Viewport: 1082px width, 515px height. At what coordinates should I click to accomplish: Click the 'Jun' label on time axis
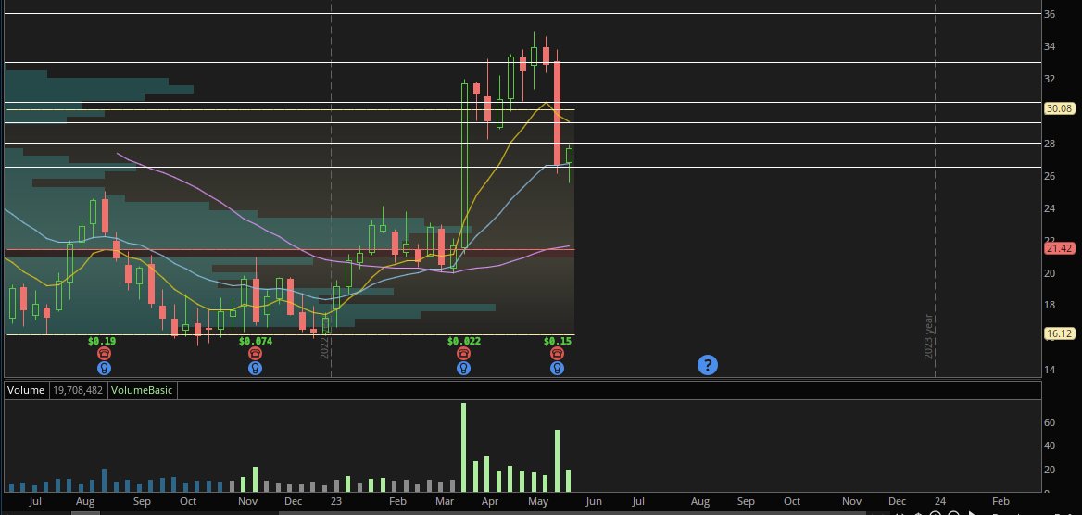594,501
